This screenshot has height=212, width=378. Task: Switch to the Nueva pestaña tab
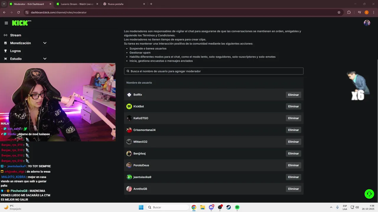[124, 4]
